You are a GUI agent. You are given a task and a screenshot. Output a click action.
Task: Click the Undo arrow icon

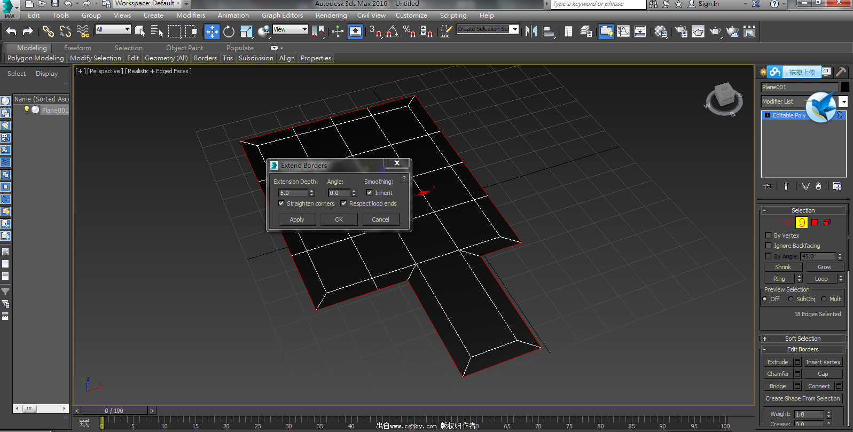click(x=11, y=32)
